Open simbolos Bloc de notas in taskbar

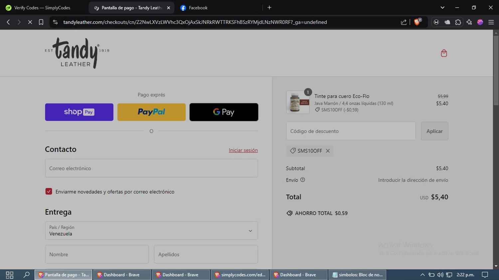point(357,275)
